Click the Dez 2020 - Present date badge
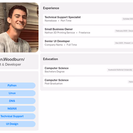This screenshot has width=133, height=133. 123,43
